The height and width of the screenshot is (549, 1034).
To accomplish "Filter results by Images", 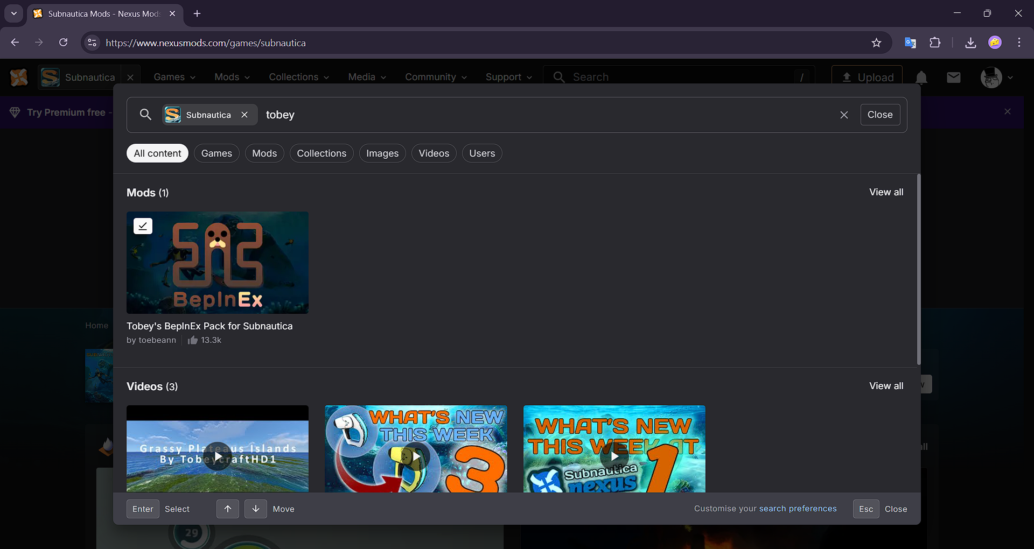I will click(382, 153).
